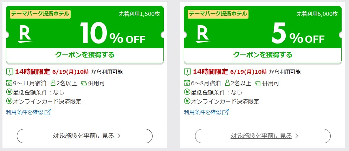Get the 10% OFF coupon with クーポンを獲得する
349x151 pixels.
(x=85, y=55)
